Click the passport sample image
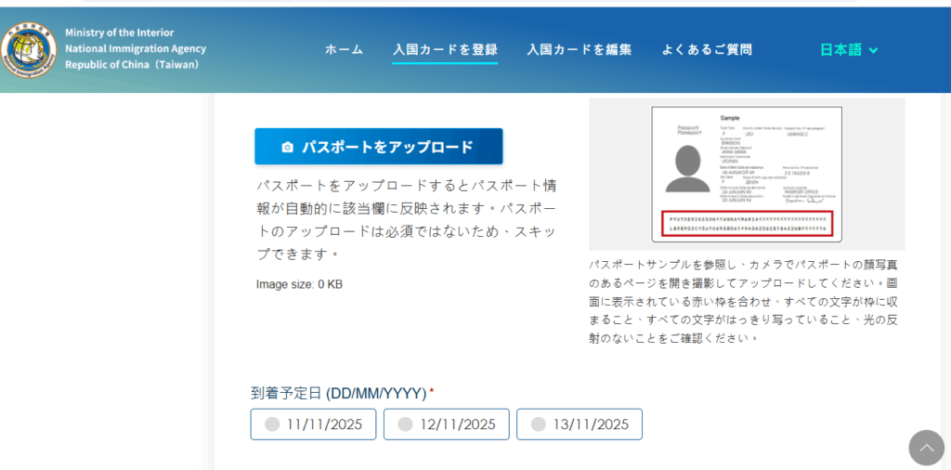The image size is (951, 470). (747, 174)
